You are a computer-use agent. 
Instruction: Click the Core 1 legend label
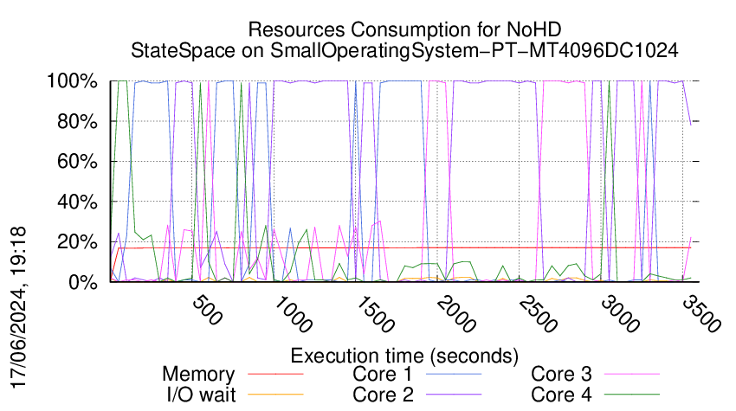click(383, 375)
